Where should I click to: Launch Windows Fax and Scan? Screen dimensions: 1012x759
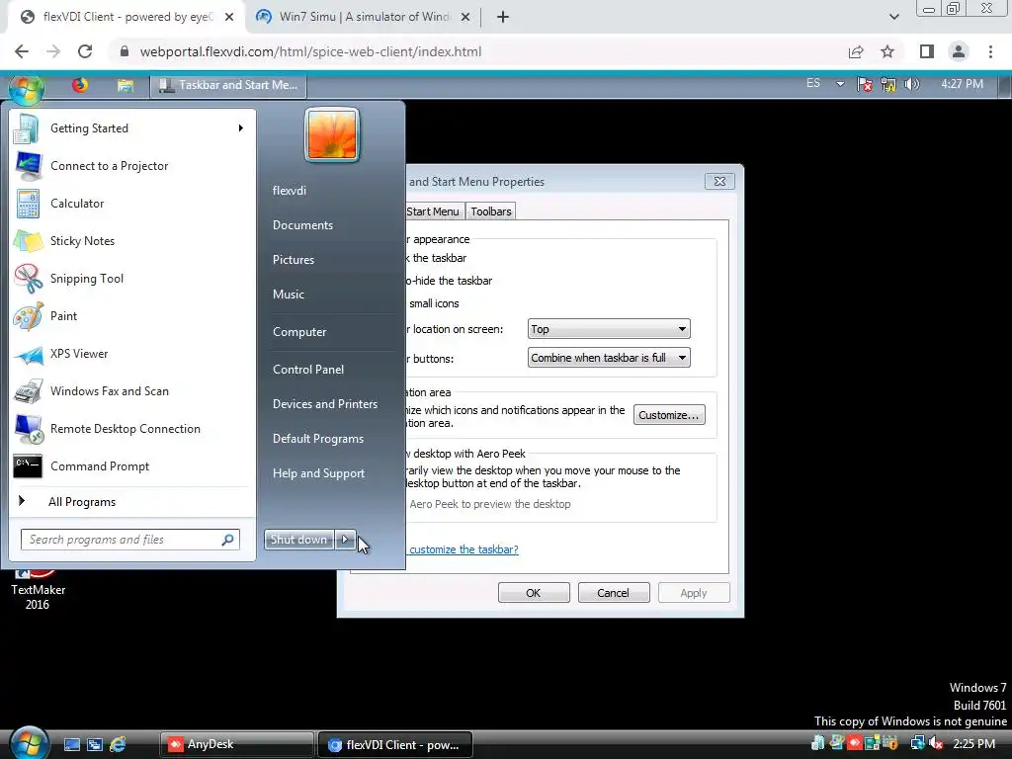point(132,391)
